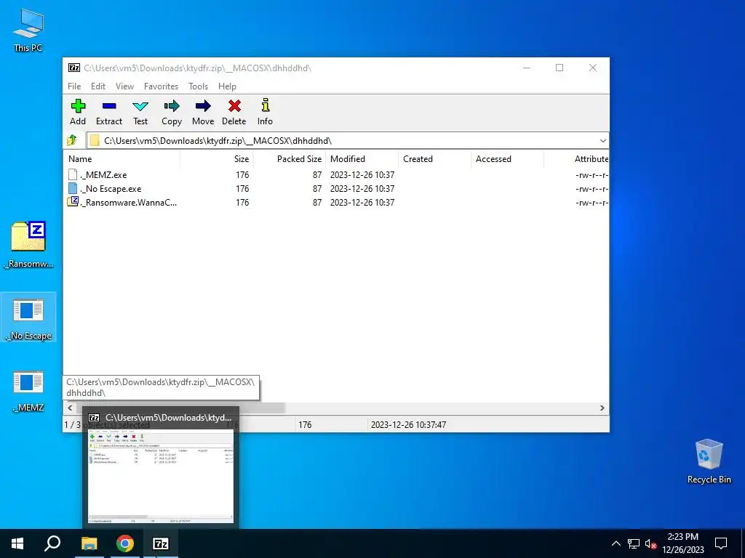Click the Move toolbar icon
745x558 pixels.
(203, 106)
